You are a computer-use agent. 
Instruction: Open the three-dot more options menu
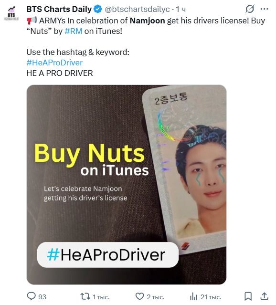click(x=265, y=9)
